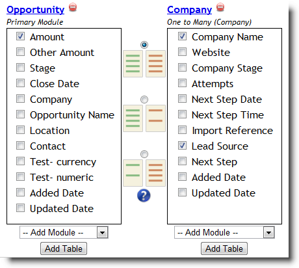This screenshot has width=299, height=268.
Task: Click Add Table button under Opportunity
Action: click(x=64, y=248)
